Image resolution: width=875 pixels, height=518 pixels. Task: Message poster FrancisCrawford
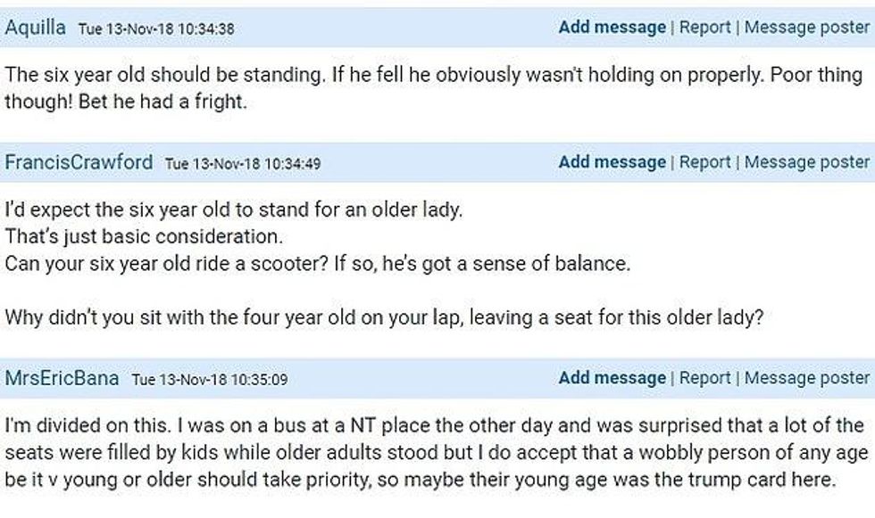807,161
